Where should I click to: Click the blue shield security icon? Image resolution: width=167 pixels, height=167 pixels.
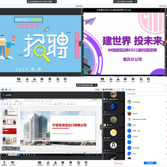(x=6, y=90)
